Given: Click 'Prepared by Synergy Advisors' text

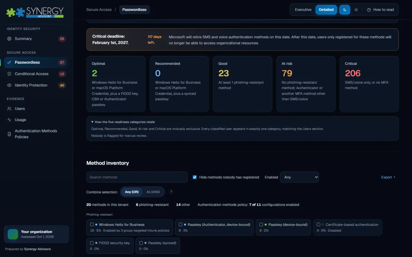Looking at the screenshot, I should click(x=28, y=249).
